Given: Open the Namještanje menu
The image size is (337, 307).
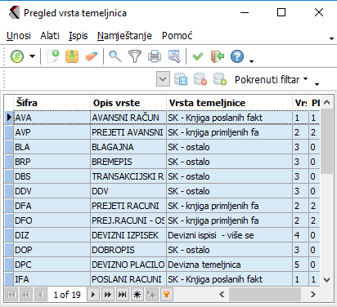Looking at the screenshot, I should coord(124,36).
